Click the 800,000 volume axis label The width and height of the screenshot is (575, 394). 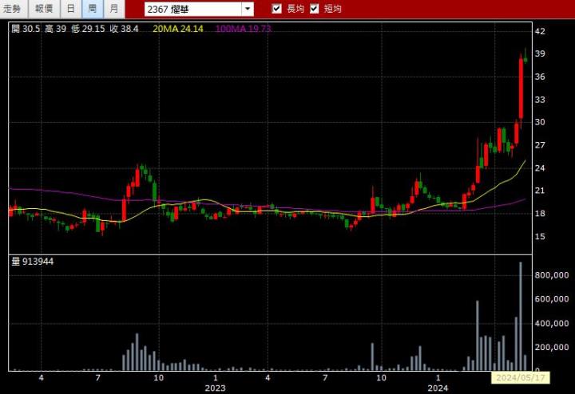click(x=550, y=274)
